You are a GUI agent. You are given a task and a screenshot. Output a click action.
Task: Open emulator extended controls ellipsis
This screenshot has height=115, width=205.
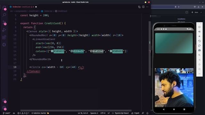[199, 74]
